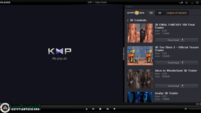Click the stop playback button
The width and height of the screenshot is (201, 113).
114,109
